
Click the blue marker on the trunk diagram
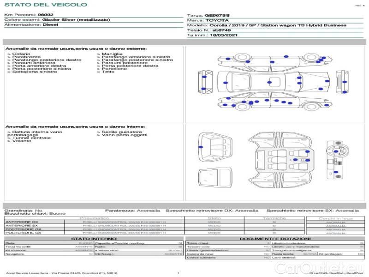pyautogui.click(x=201, y=146)
